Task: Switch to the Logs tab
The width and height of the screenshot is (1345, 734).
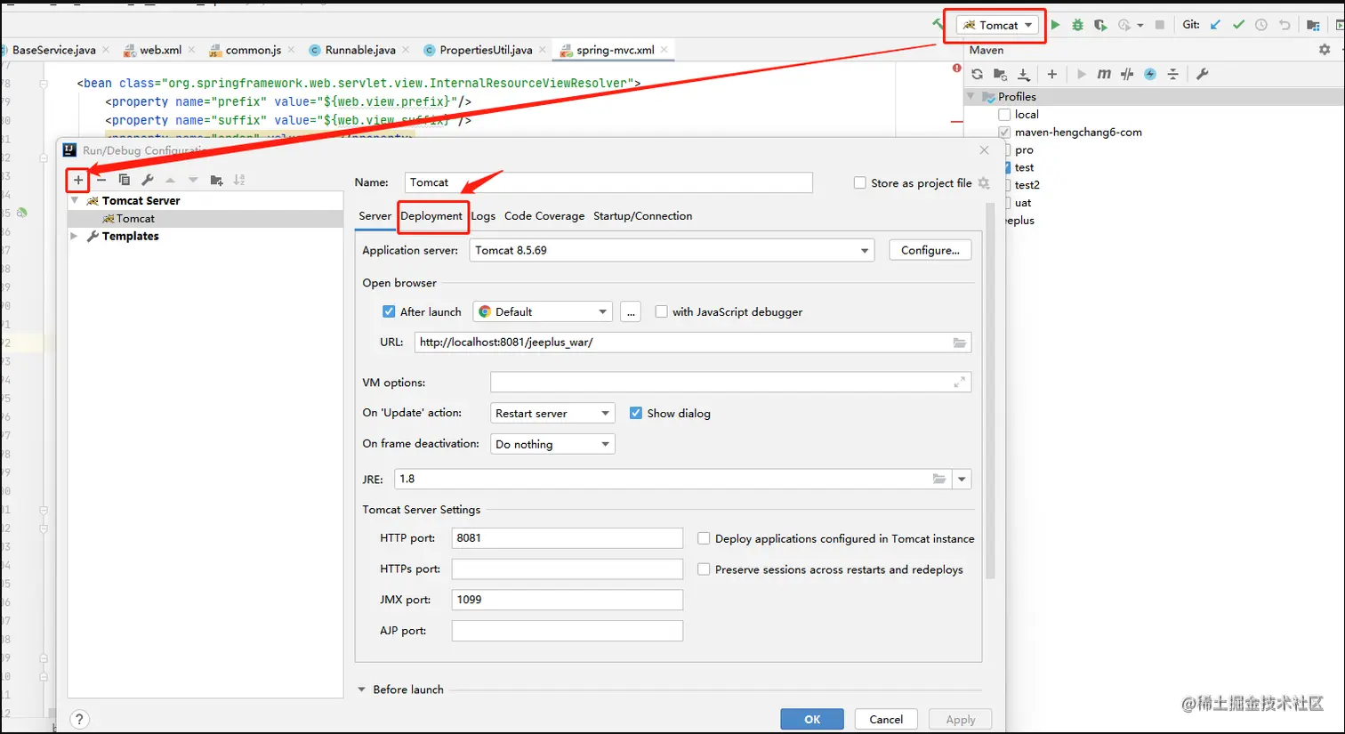Action: click(x=483, y=216)
